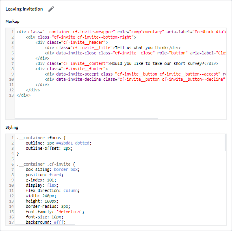Click empty editing area below markup code

click(x=121, y=107)
